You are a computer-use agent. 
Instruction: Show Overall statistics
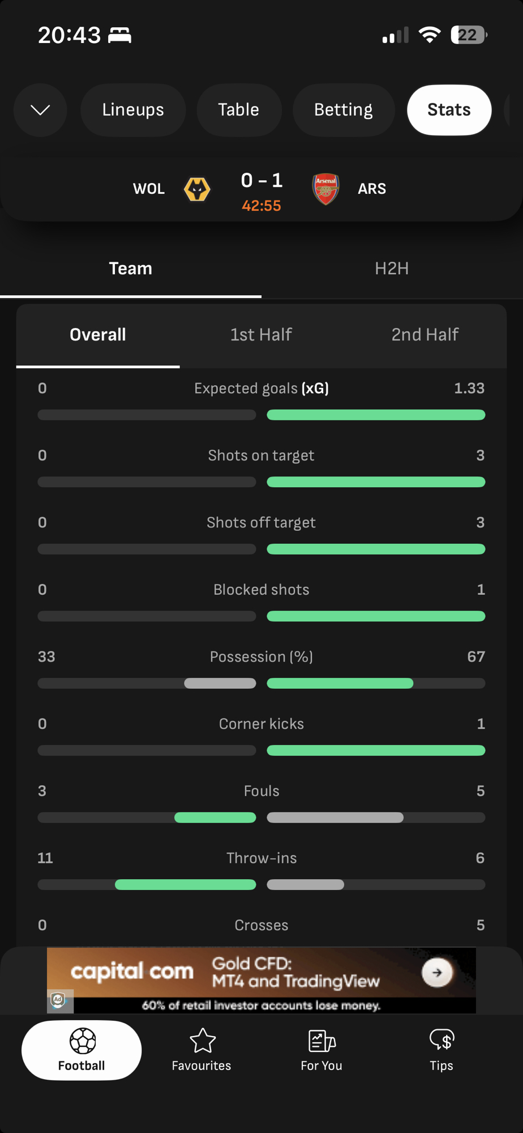(x=98, y=335)
